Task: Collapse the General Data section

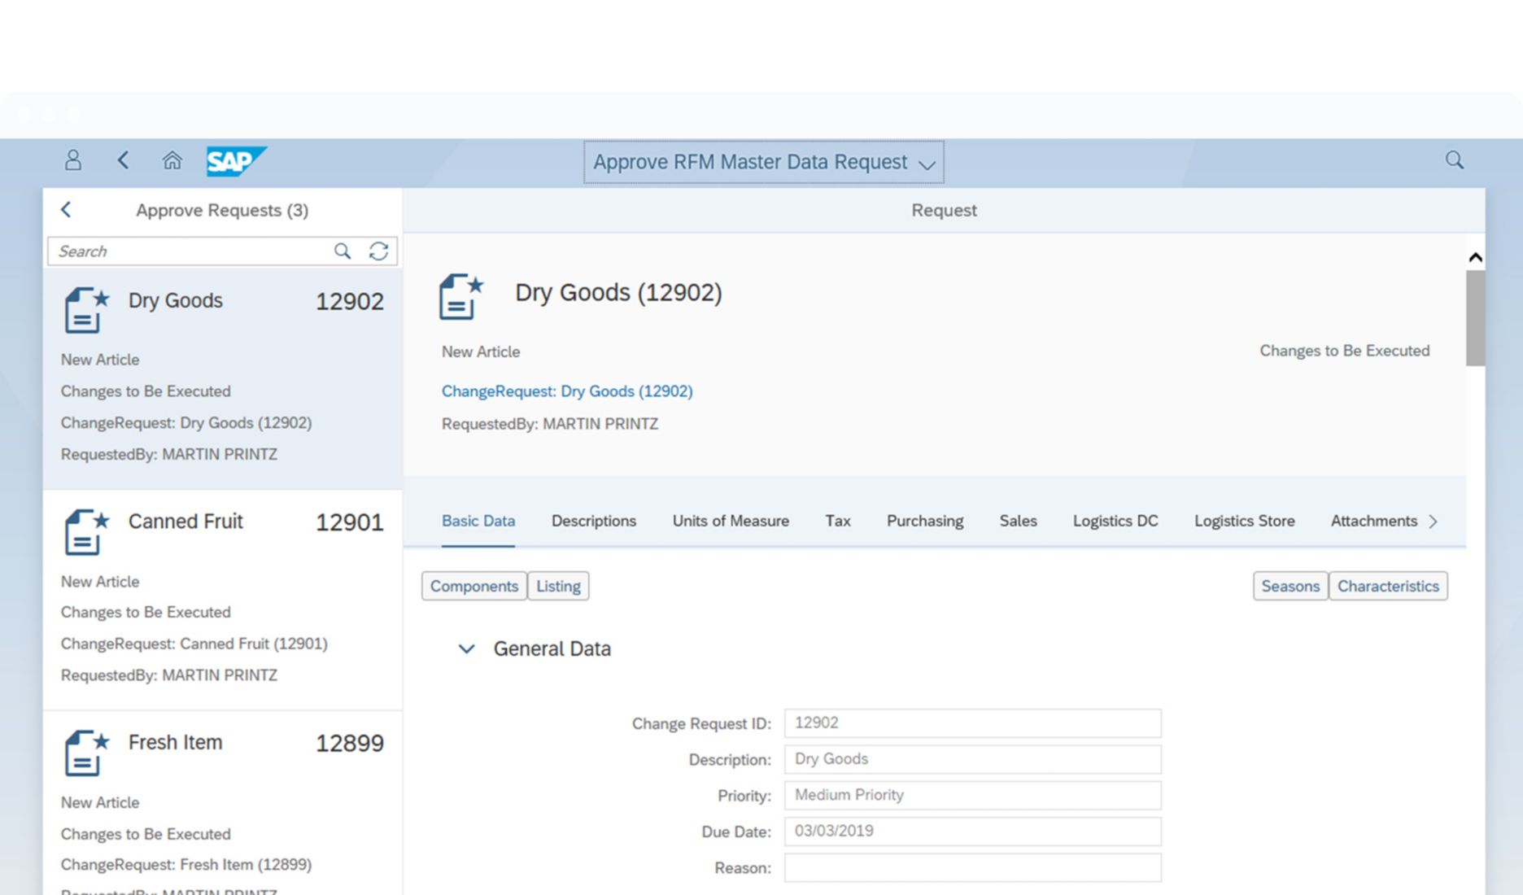Action: point(466,648)
